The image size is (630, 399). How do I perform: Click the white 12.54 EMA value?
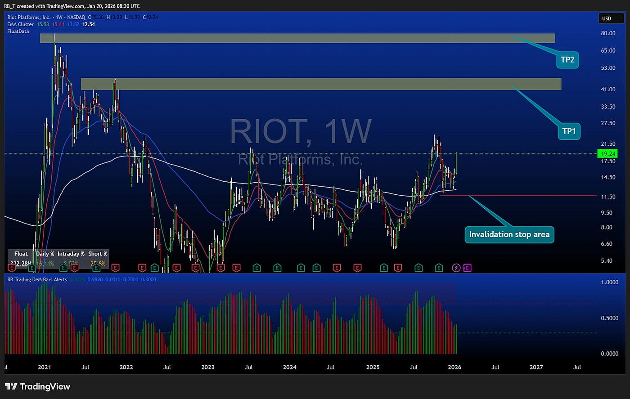[x=89, y=24]
